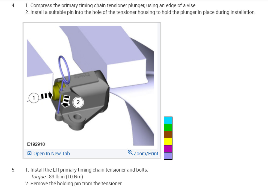Select the brown color swatch
Image resolution: width=268 pixels, height=189 pixels.
point(168,135)
